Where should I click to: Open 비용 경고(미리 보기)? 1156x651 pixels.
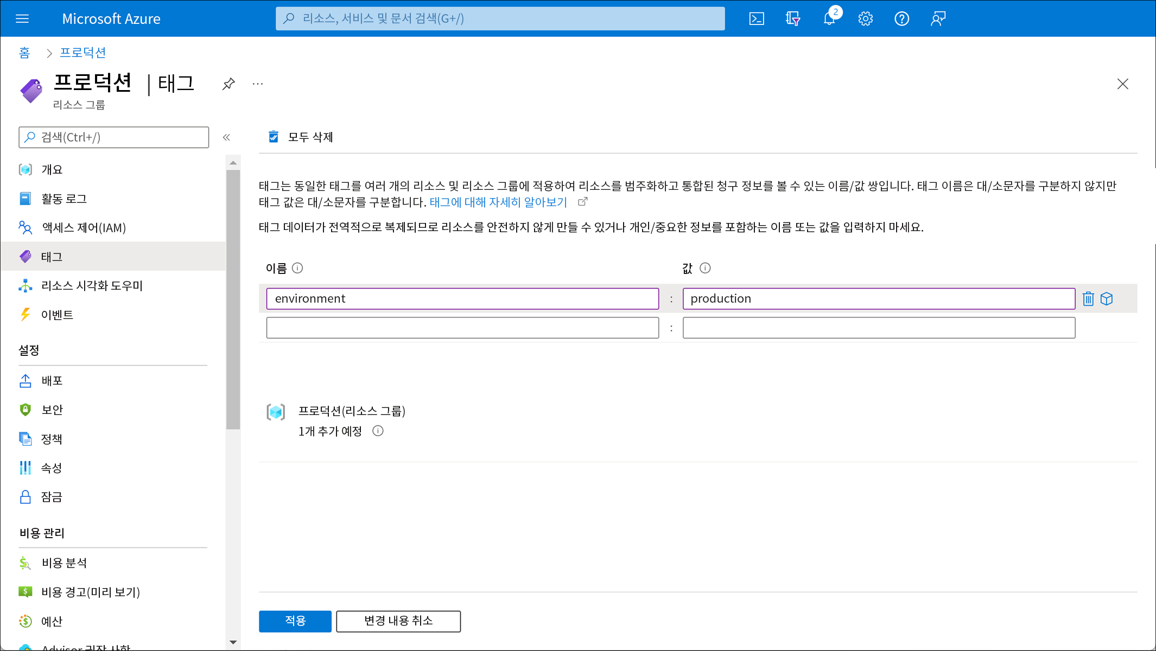(113, 592)
